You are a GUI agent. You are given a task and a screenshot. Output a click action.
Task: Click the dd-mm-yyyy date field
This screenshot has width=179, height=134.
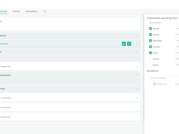(x=163, y=84)
